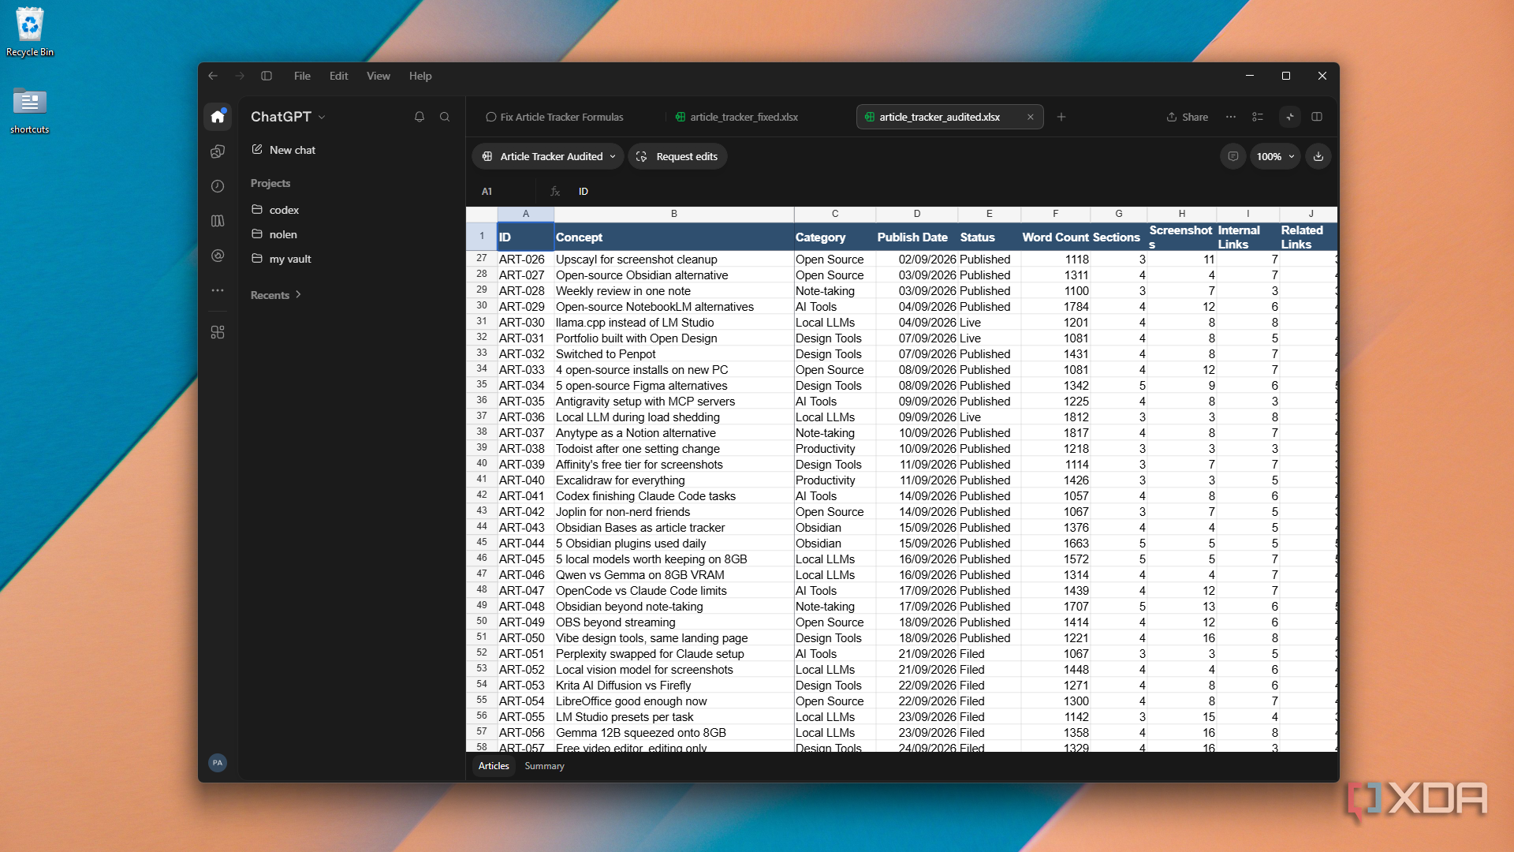Open the View menu
Viewport: 1514px width, 852px height.
click(378, 76)
